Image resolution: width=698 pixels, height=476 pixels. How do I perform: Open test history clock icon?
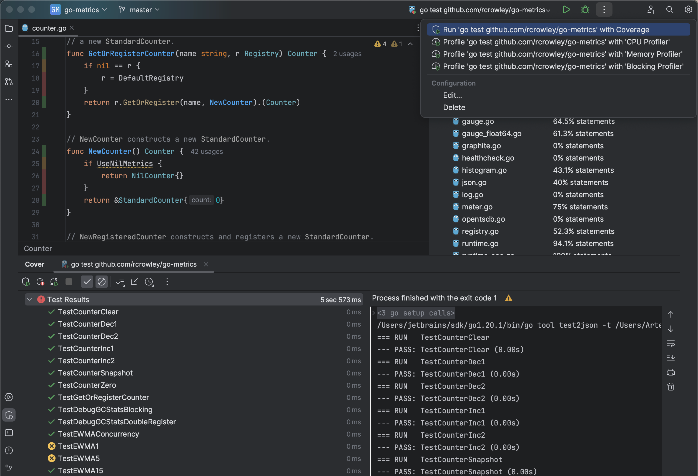[x=149, y=282]
